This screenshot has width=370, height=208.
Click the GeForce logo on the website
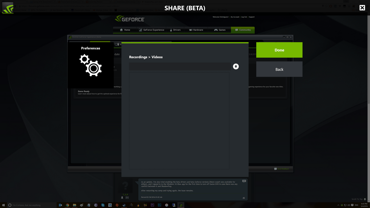pyautogui.click(x=130, y=19)
